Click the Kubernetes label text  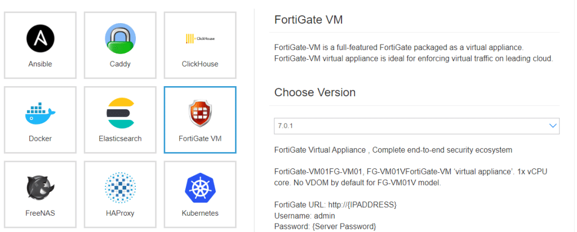pos(200,213)
